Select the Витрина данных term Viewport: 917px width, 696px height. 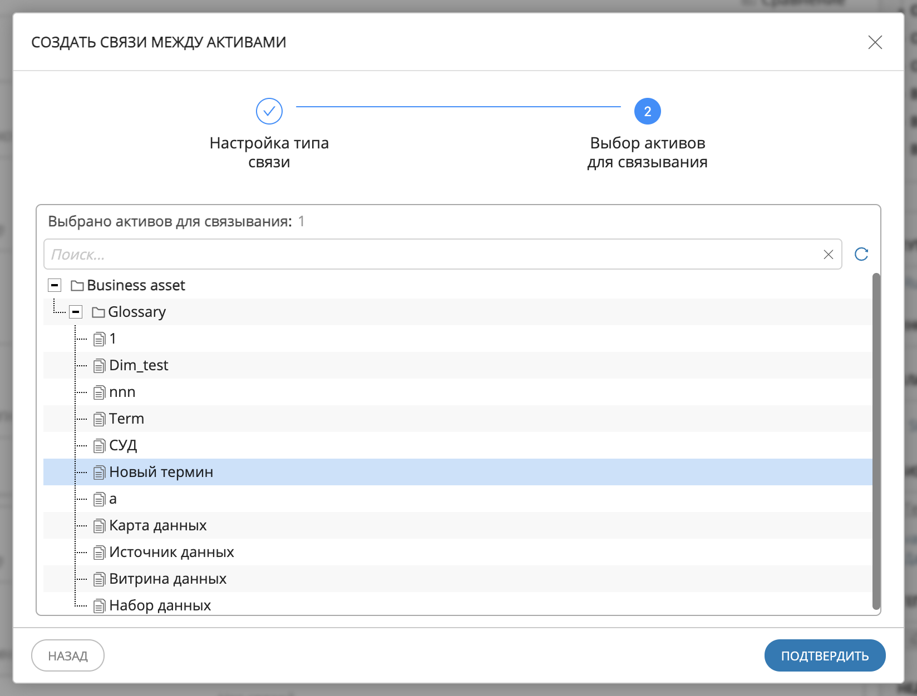(x=168, y=579)
